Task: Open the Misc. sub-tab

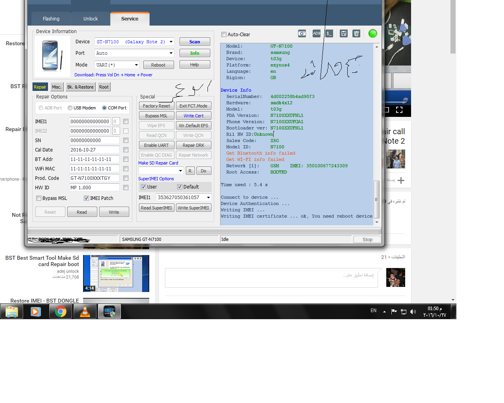Action: tap(57, 87)
